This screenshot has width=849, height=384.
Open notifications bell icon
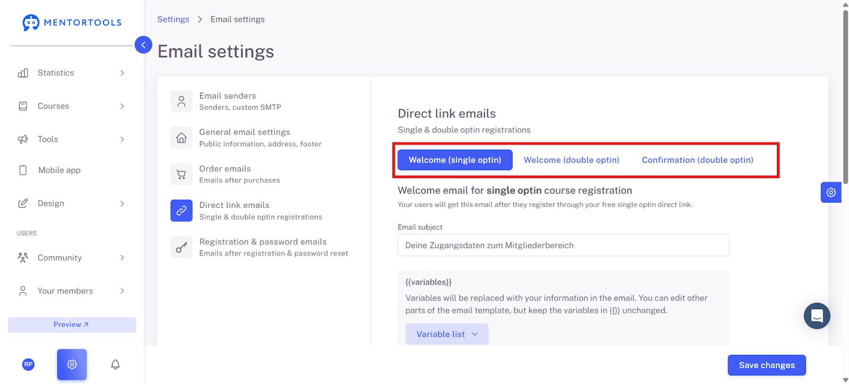point(115,364)
